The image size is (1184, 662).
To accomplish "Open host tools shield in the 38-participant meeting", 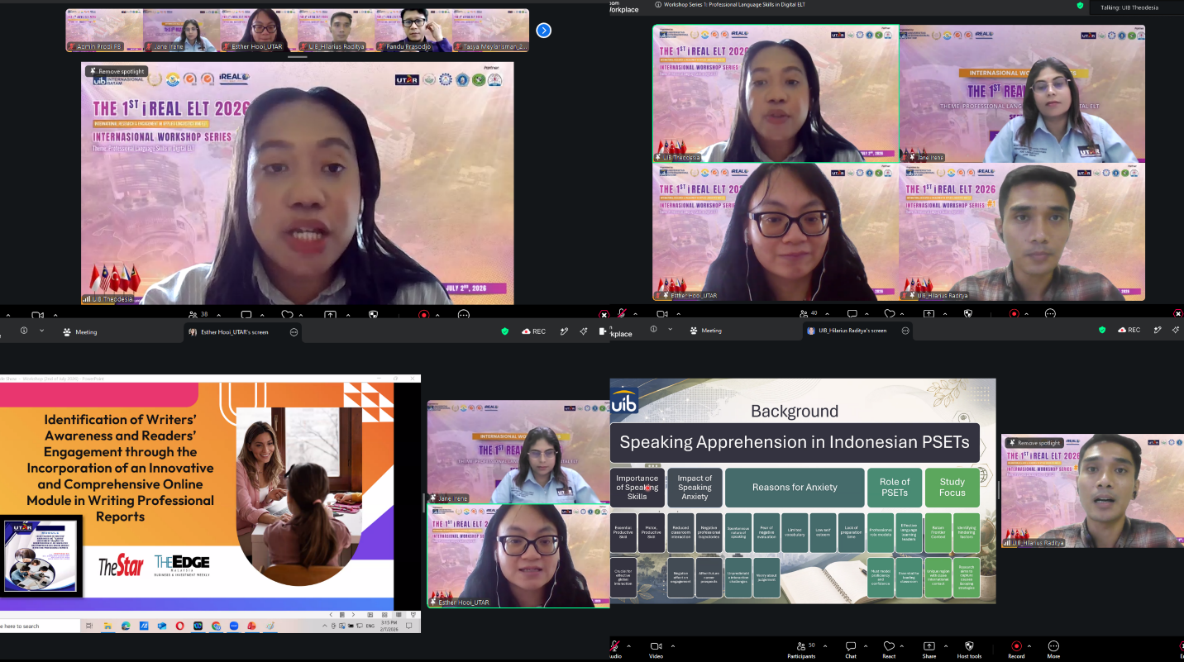I will point(373,315).
